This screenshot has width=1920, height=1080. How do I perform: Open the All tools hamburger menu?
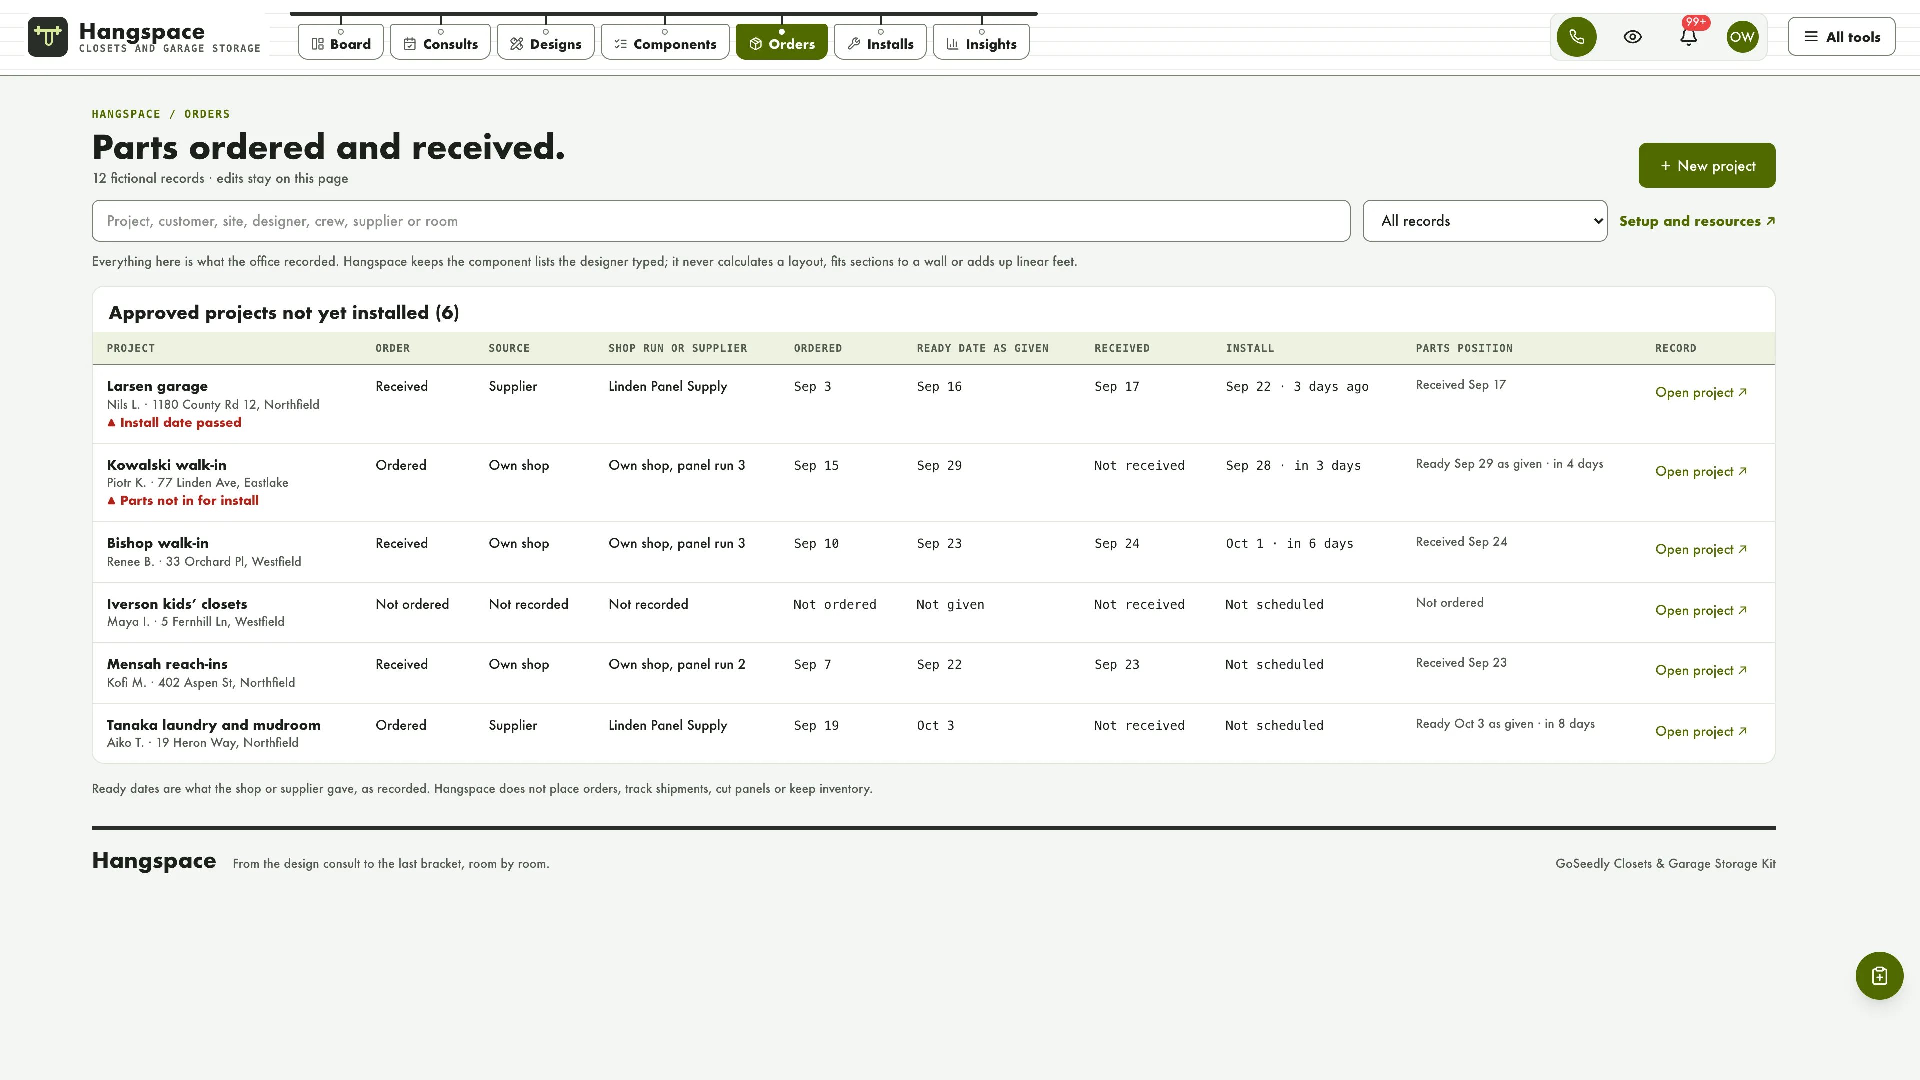click(x=1841, y=37)
